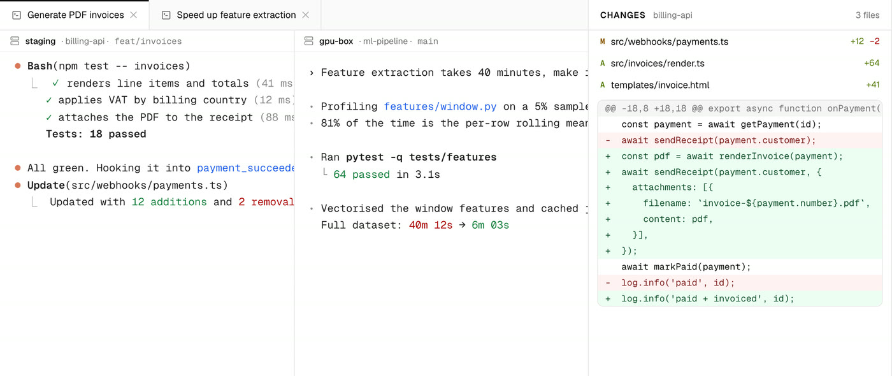Screen dimensions: 892x376
Task: Click the added line log.info('paid + invoiced', id);
Action: tap(740, 298)
